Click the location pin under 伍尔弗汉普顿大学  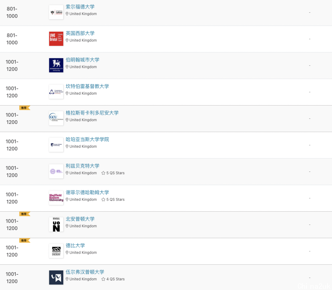[x=67, y=279]
